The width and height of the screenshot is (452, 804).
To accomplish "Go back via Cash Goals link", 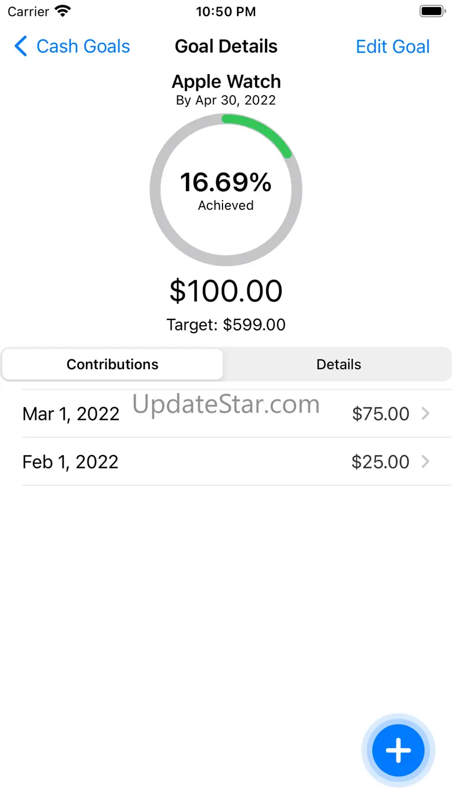I will [83, 46].
